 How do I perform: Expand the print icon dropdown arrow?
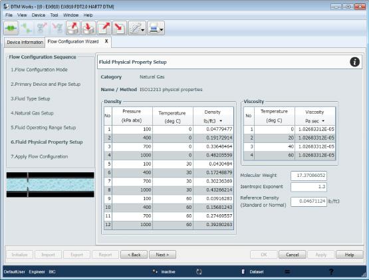(162, 30)
